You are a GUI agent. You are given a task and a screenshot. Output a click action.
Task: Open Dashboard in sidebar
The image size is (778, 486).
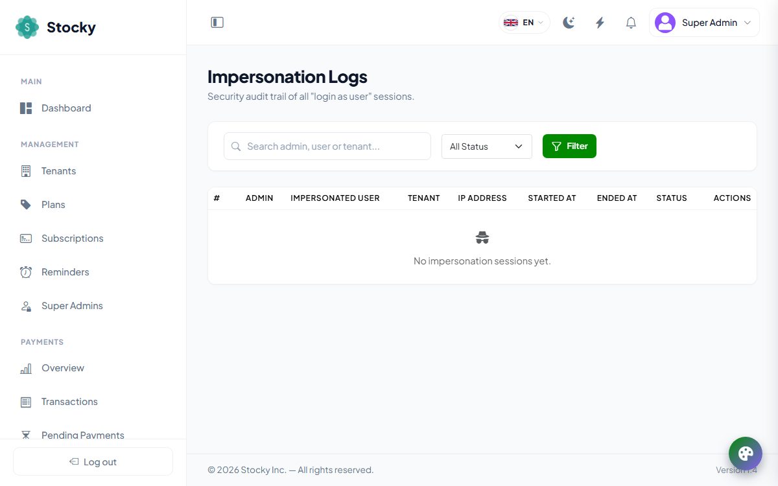click(93, 108)
